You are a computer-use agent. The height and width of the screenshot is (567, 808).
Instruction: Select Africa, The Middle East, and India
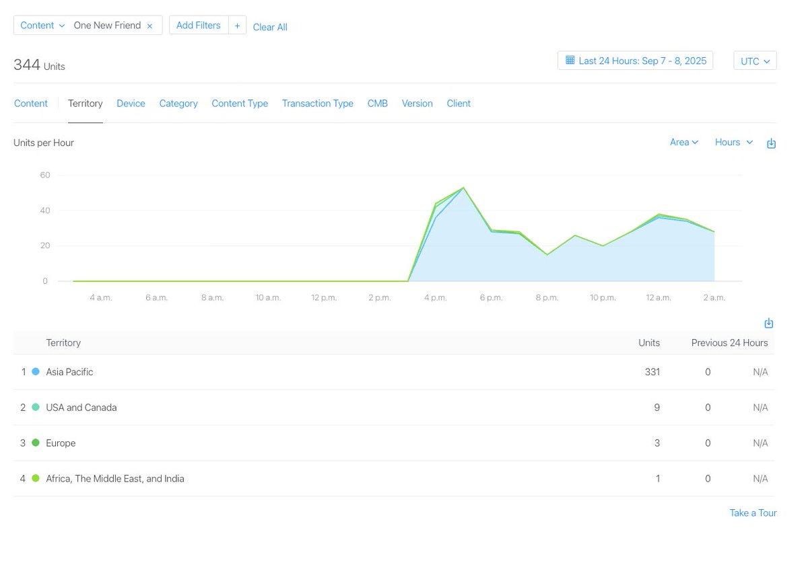click(x=115, y=479)
